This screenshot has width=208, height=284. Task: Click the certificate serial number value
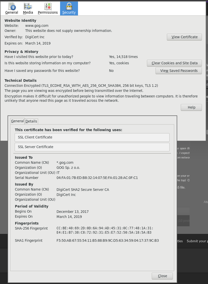pyautogui.click(x=97, y=178)
